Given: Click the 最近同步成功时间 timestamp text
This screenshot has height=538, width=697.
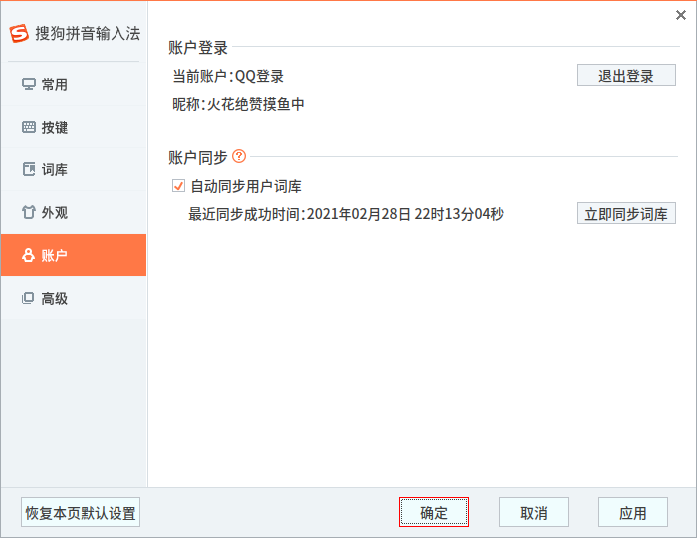Looking at the screenshot, I should 347,214.
